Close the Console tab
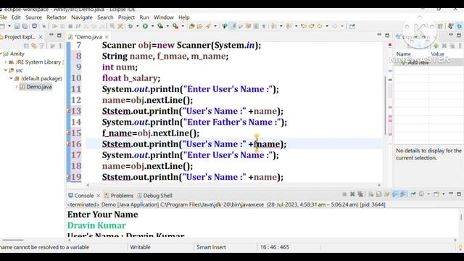 [x=99, y=196]
